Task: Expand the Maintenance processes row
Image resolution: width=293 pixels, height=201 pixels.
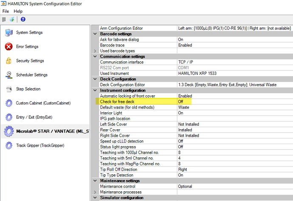Action: pos(95,192)
